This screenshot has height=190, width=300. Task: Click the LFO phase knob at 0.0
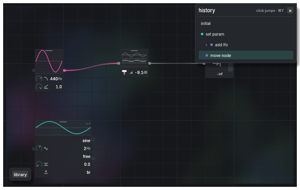[x=39, y=164]
